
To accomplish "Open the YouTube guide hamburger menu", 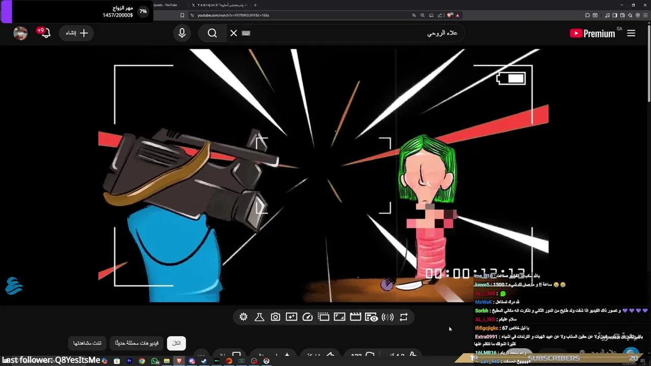I will [x=631, y=33].
